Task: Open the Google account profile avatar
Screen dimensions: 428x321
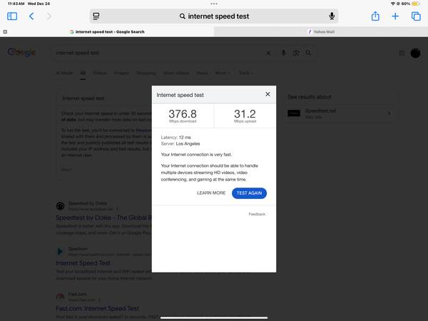Action: point(414,53)
